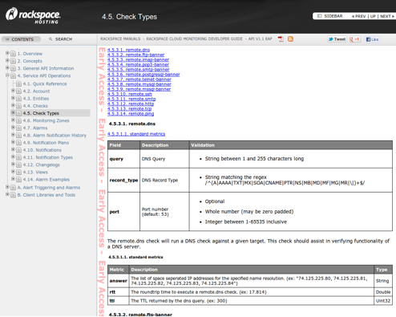
Task: Expand B. Client Libraries and Tools node
Action: tap(7, 194)
